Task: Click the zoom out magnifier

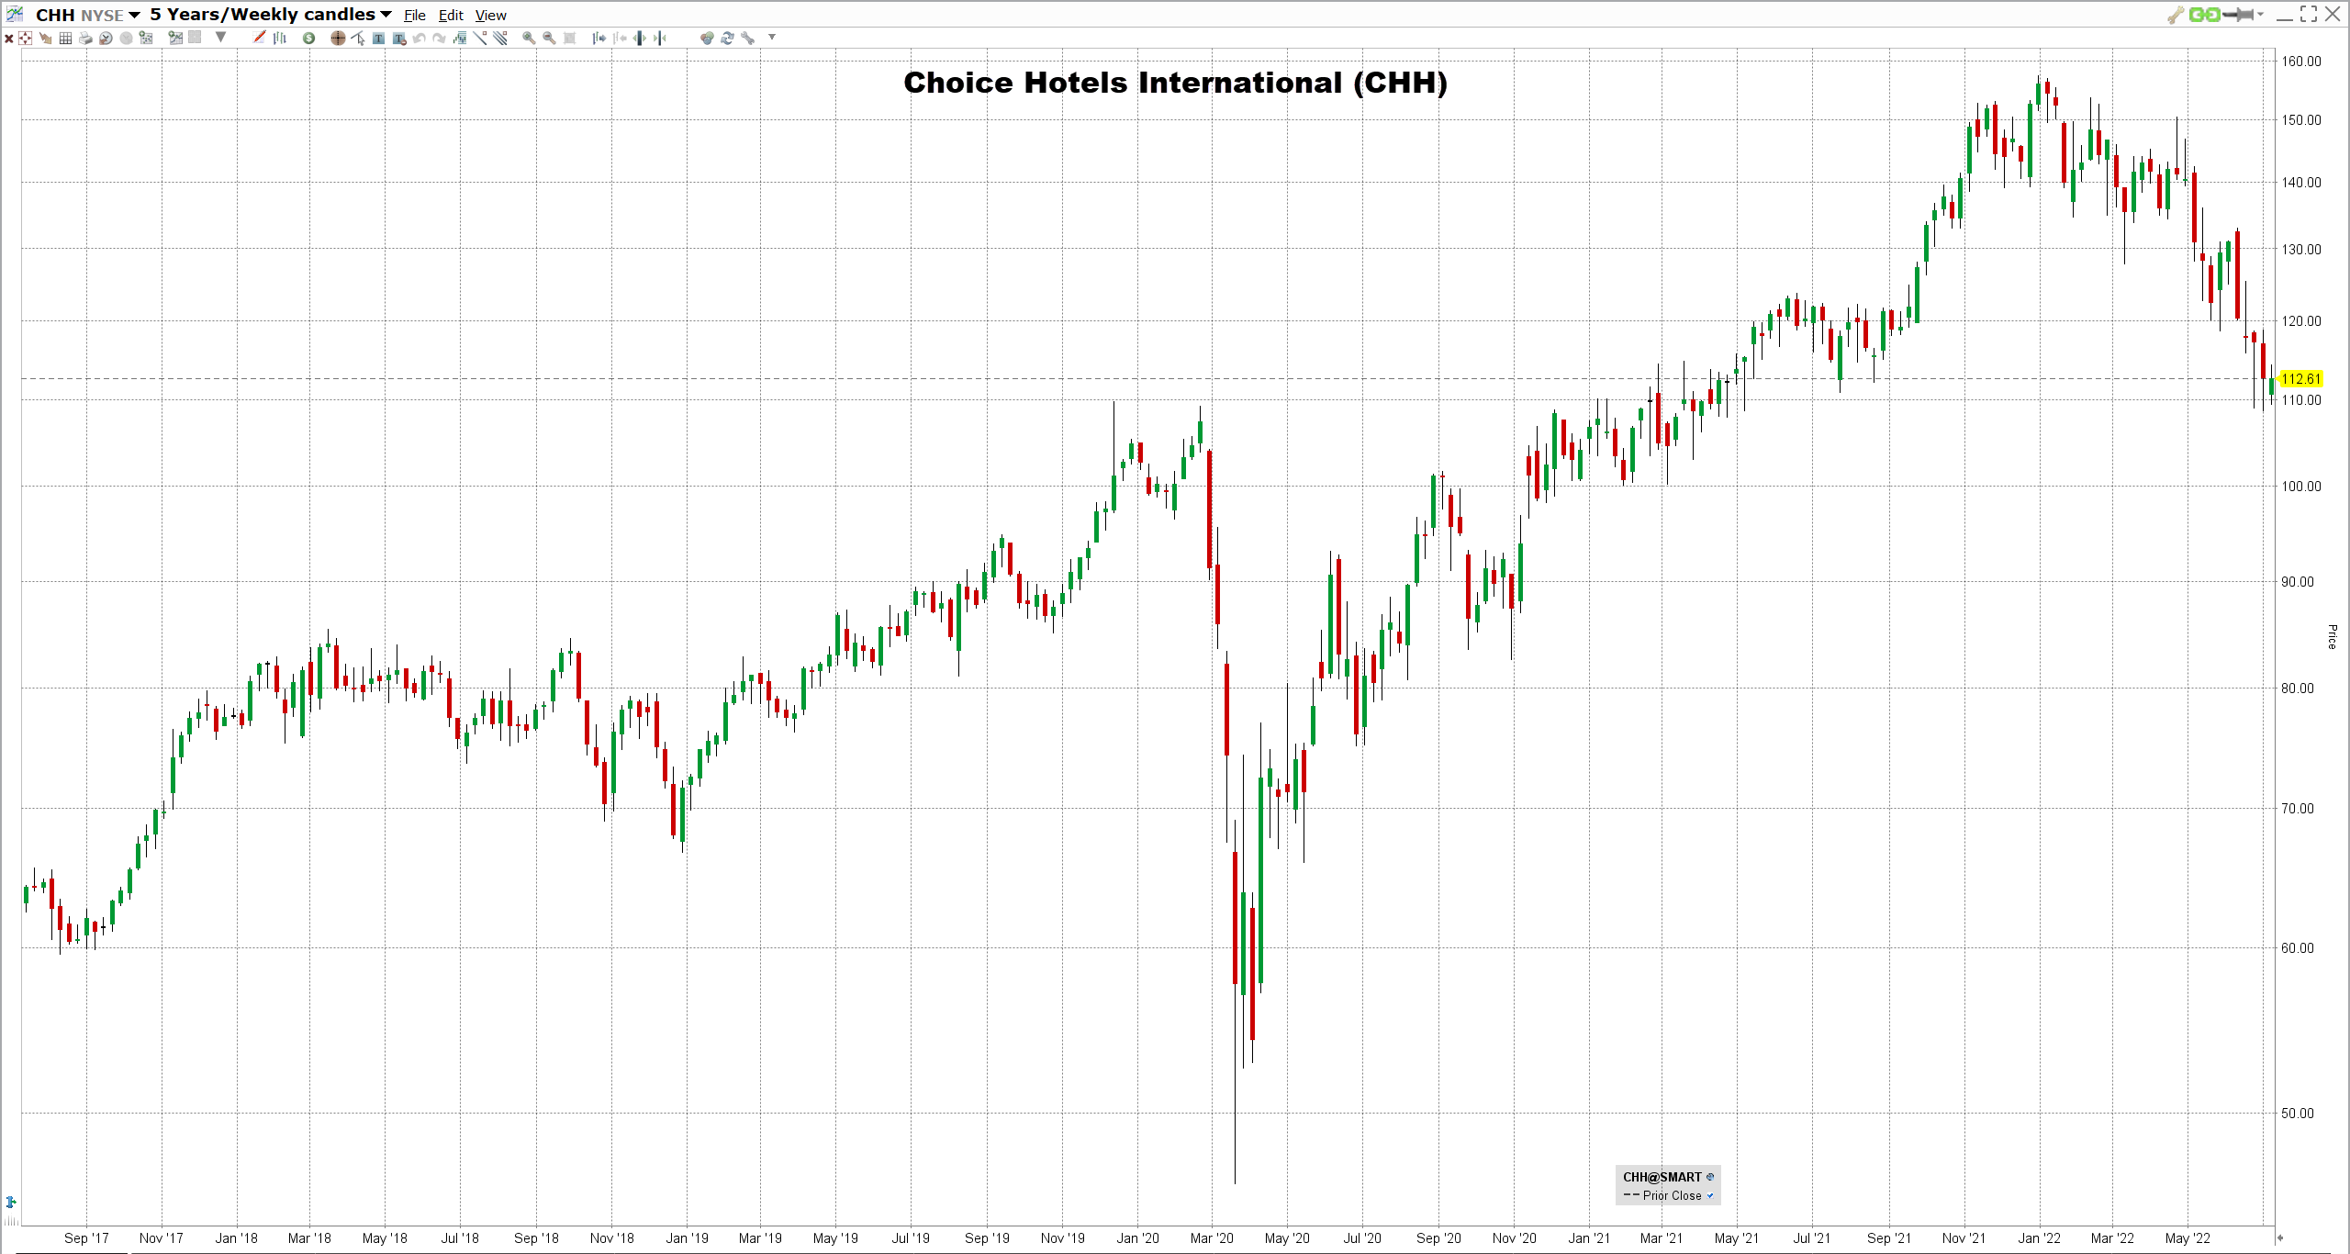Action: pyautogui.click(x=549, y=39)
